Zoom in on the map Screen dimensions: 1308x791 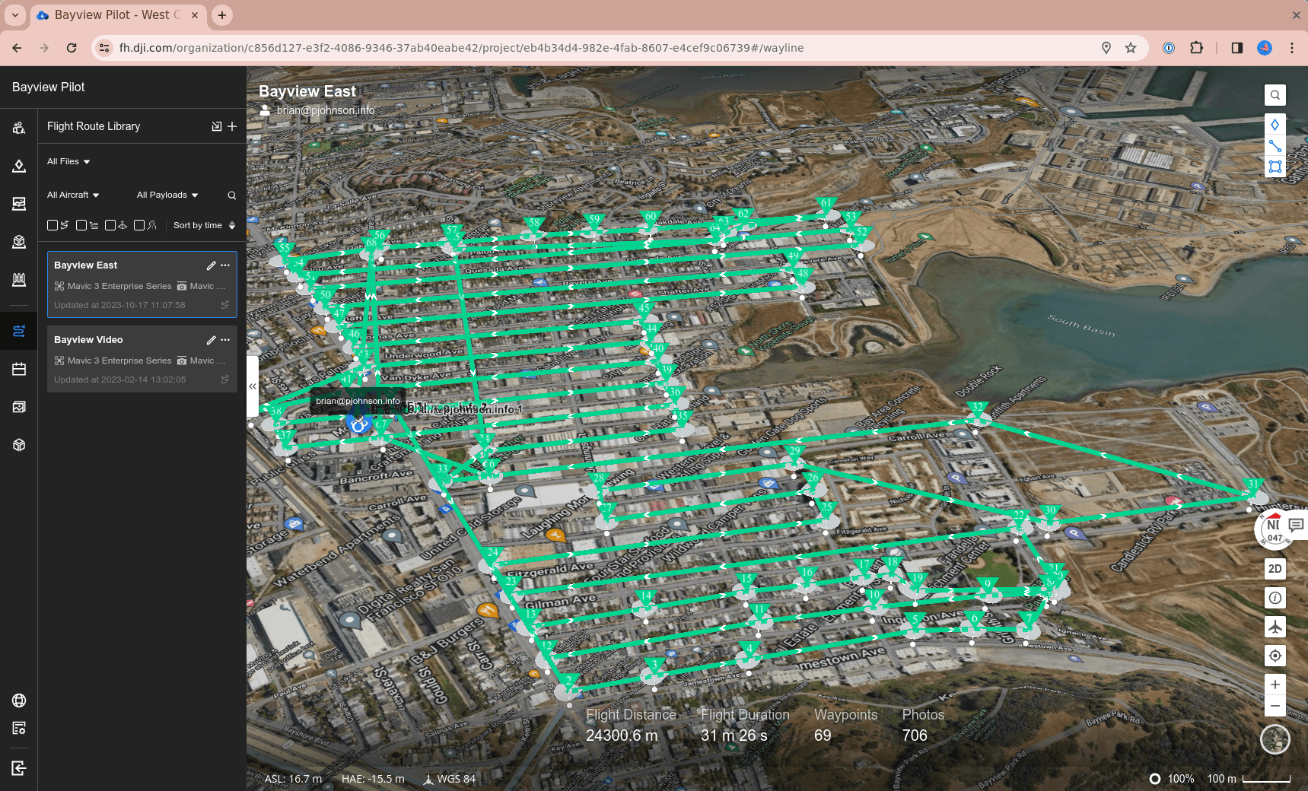[1275, 684]
